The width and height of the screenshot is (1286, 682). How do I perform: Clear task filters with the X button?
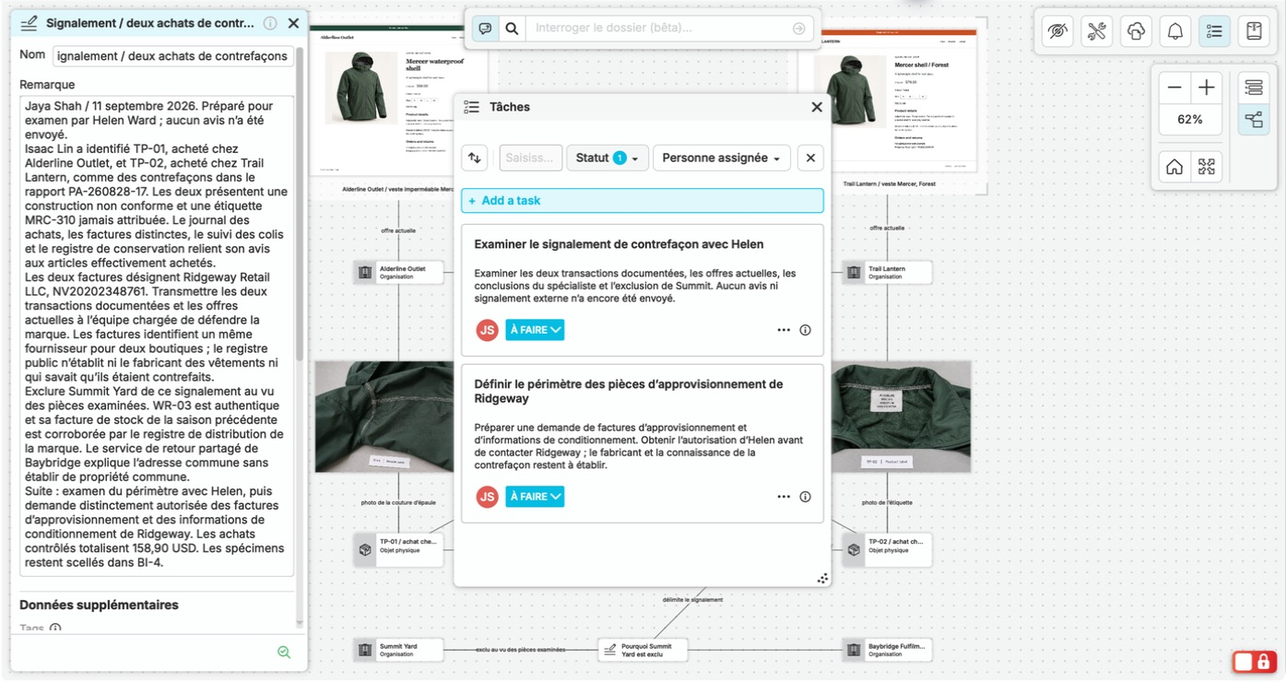coord(810,158)
